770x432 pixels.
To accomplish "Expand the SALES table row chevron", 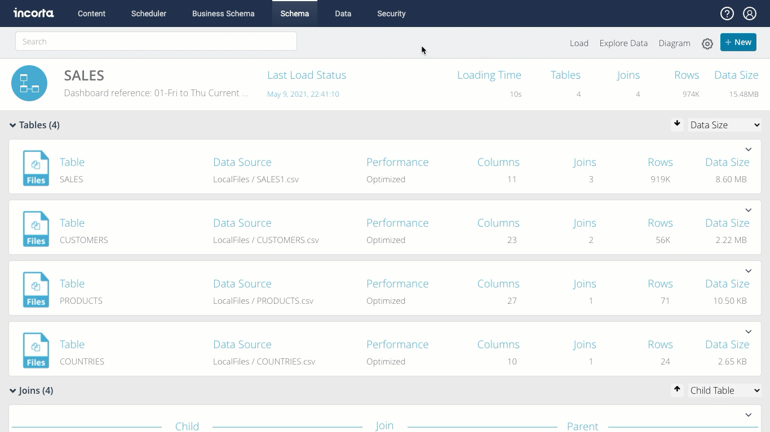I will (749, 150).
